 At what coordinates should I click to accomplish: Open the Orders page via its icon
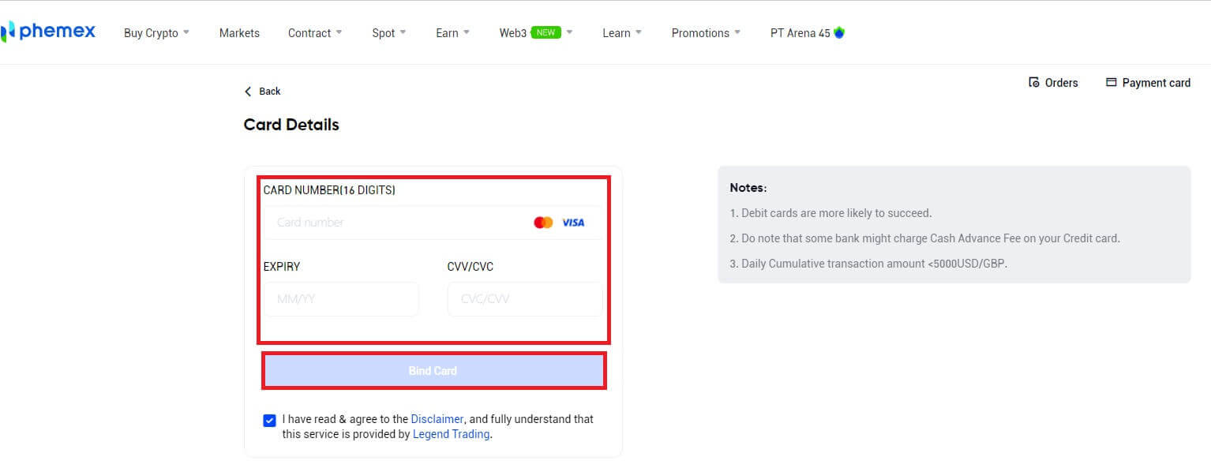tap(1034, 82)
